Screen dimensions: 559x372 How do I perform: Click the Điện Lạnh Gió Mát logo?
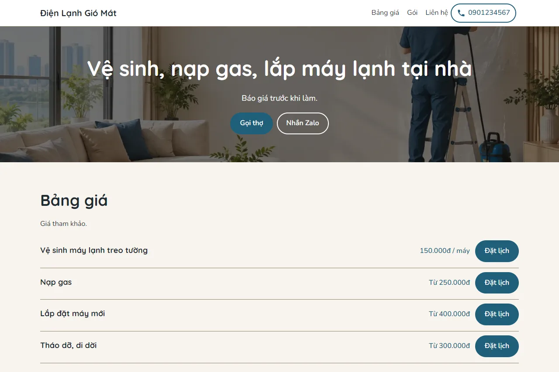(x=78, y=13)
